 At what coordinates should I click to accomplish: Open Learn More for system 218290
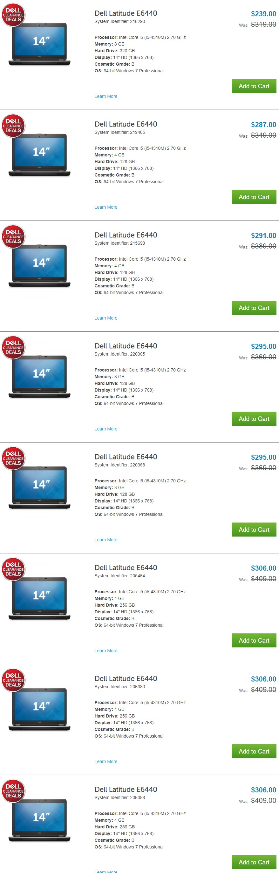106,96
